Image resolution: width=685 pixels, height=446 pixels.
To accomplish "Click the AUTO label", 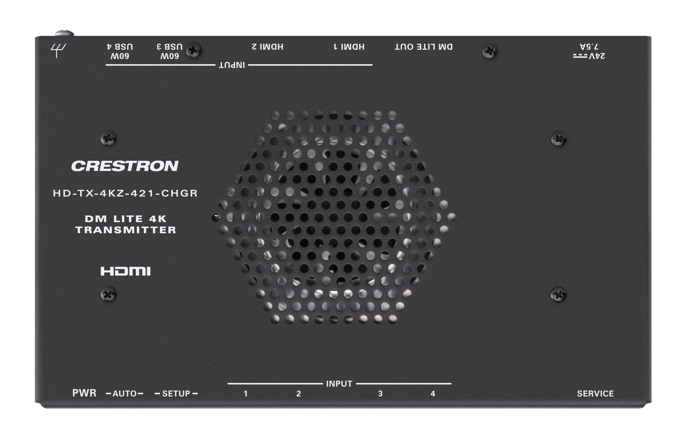I will pos(125,394).
